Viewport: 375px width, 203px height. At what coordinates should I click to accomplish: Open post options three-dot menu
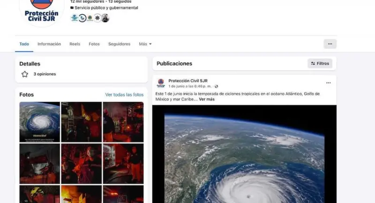[x=329, y=83]
